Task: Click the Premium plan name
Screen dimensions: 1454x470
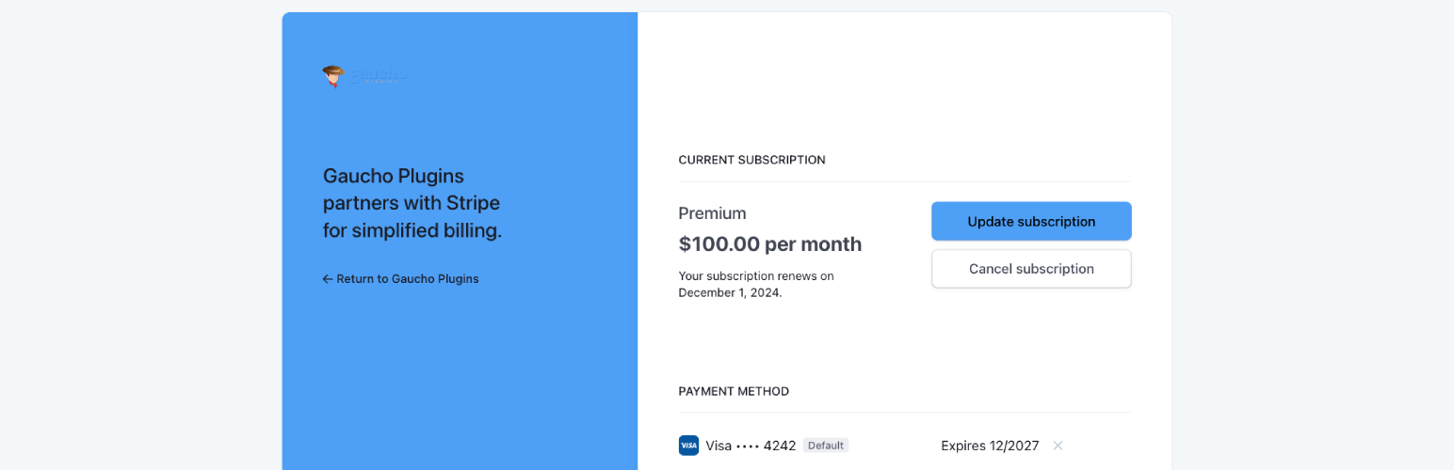Action: (x=712, y=213)
